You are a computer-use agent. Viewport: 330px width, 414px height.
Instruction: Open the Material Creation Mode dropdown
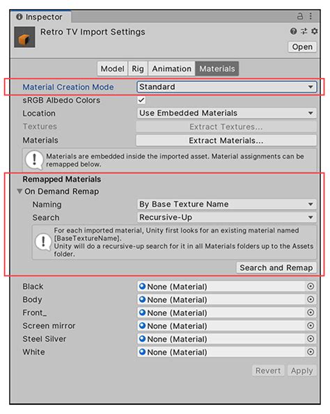(226, 86)
